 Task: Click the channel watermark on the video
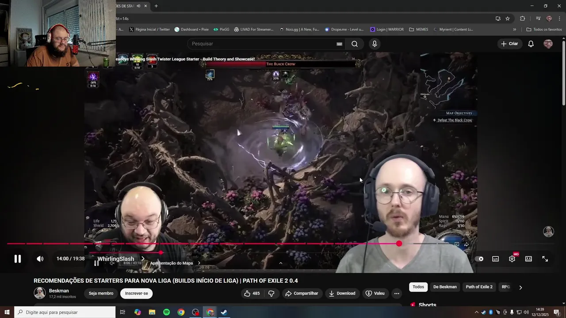(548, 231)
